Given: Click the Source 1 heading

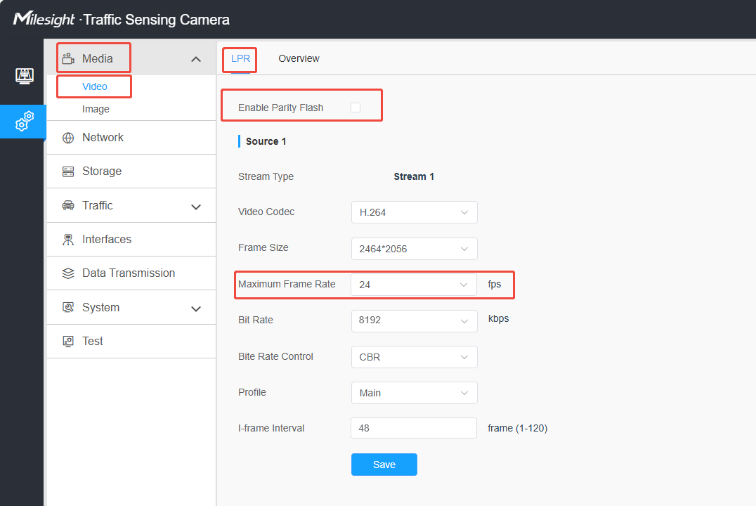Looking at the screenshot, I should pos(266,141).
